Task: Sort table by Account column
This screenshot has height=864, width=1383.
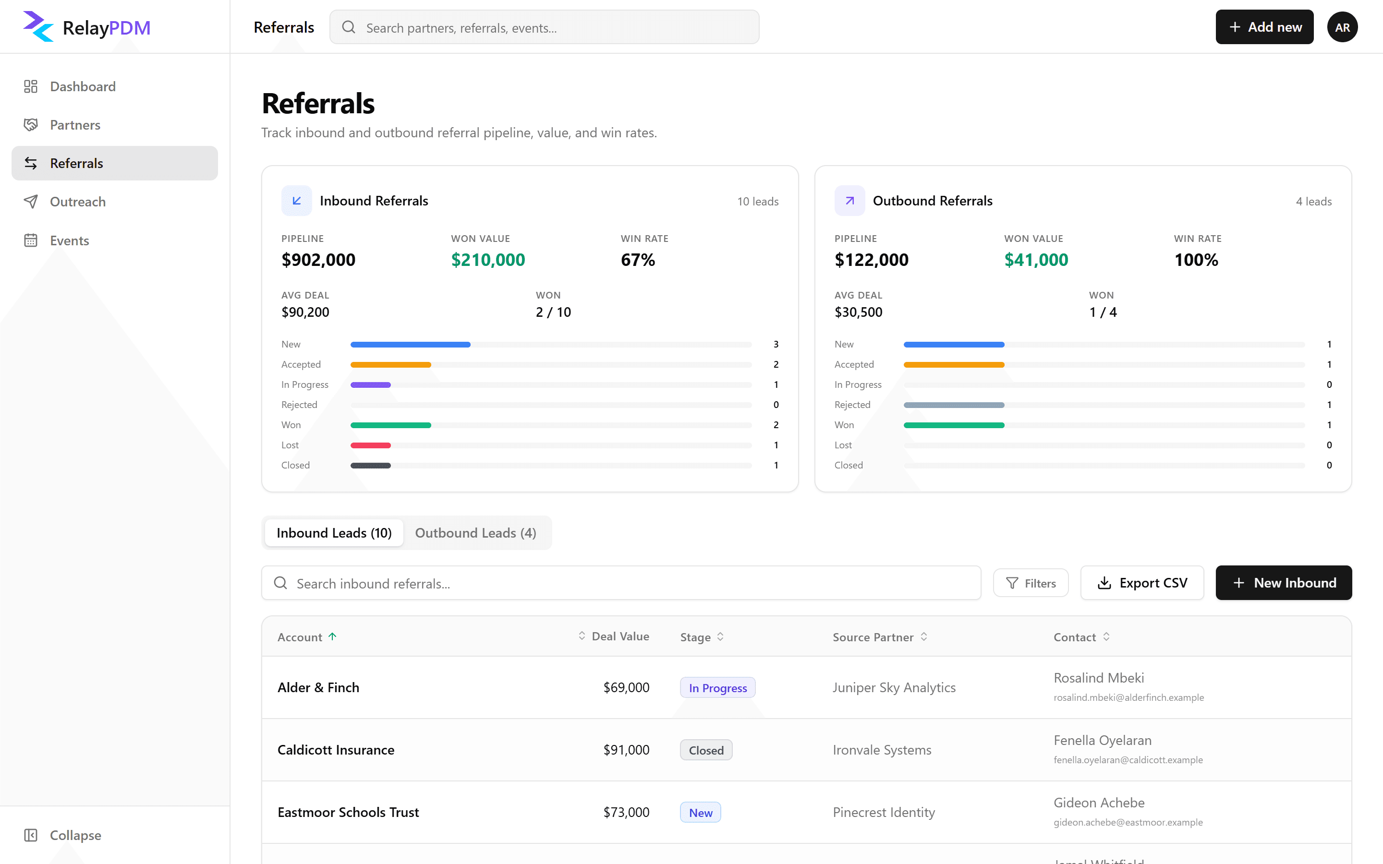Action: (307, 636)
